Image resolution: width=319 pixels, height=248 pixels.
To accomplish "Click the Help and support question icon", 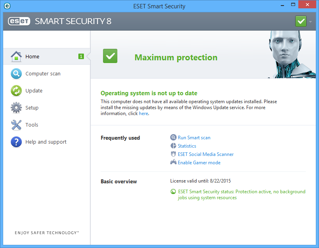I will point(16,142).
